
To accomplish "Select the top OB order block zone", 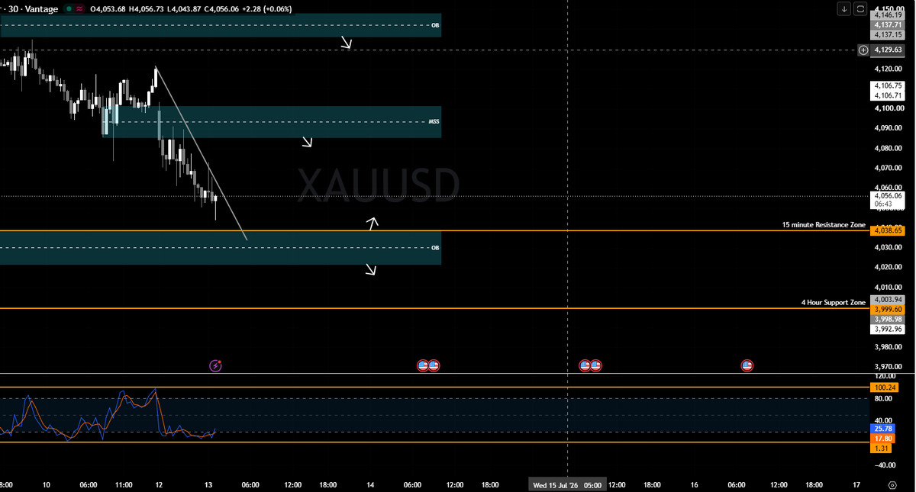I will (x=221, y=25).
